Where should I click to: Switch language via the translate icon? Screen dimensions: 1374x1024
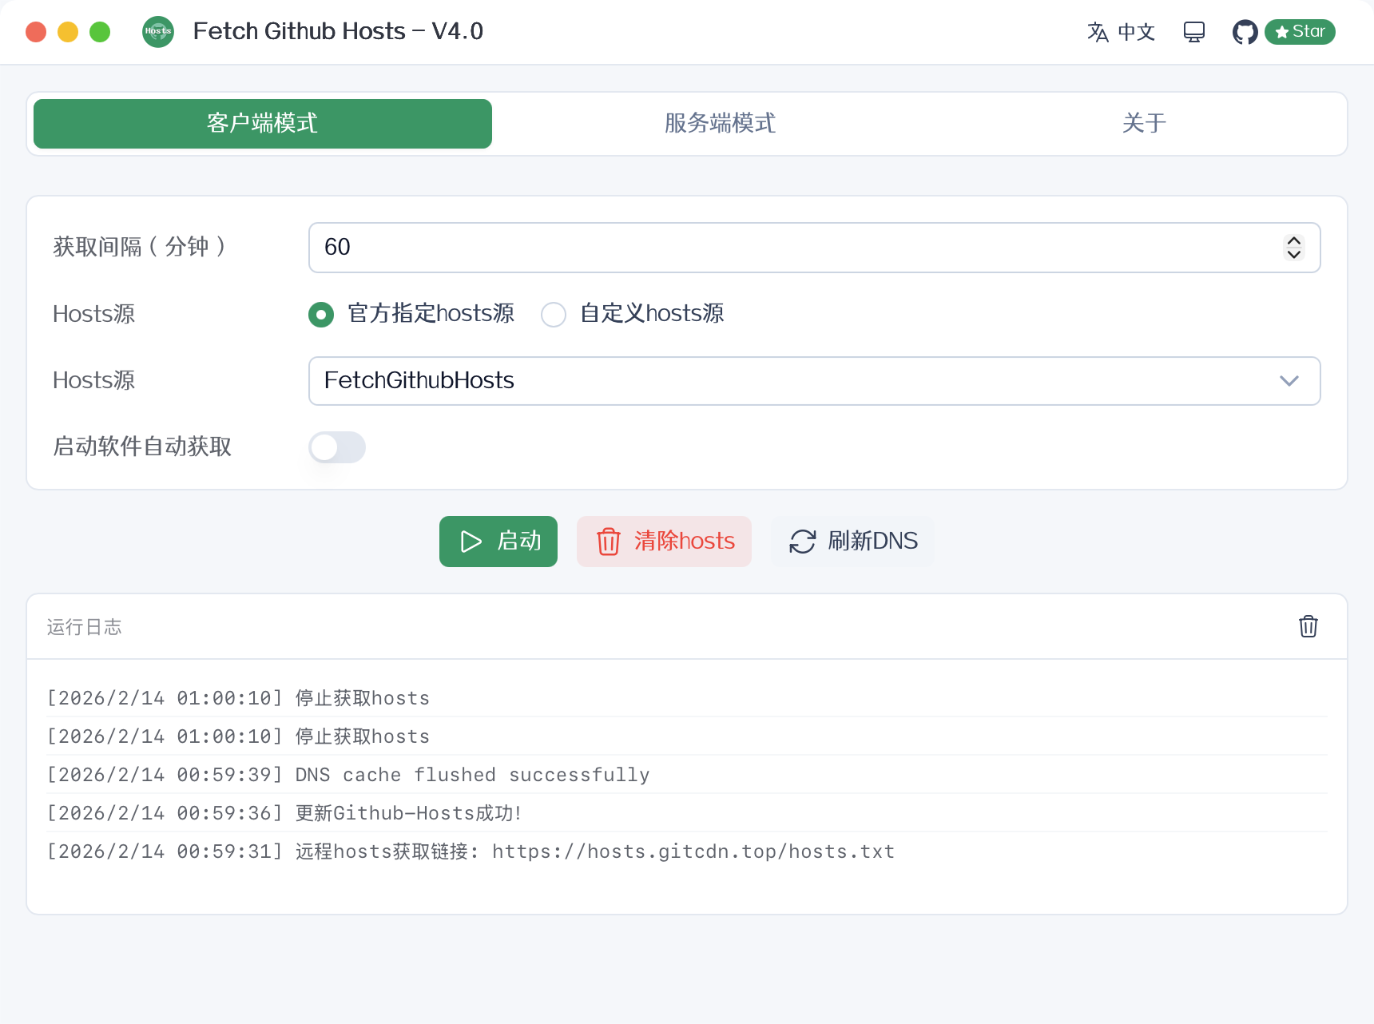pos(1098,32)
